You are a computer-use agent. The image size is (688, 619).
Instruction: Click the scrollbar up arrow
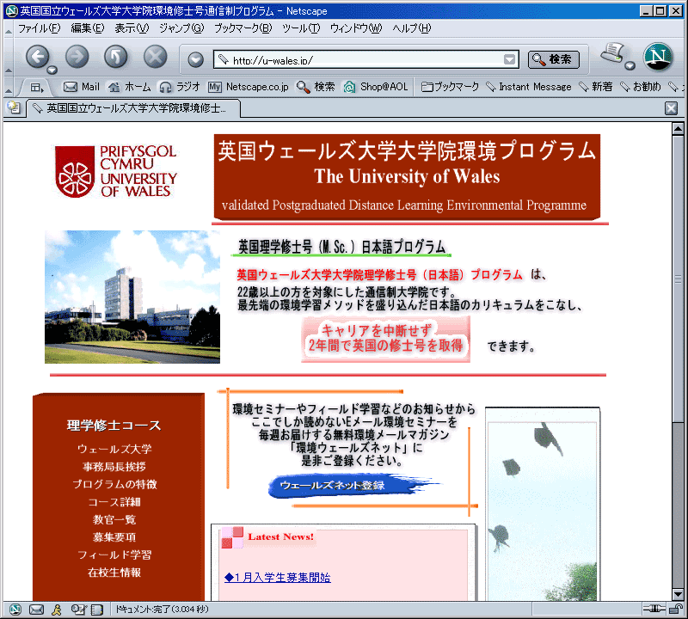(x=678, y=129)
